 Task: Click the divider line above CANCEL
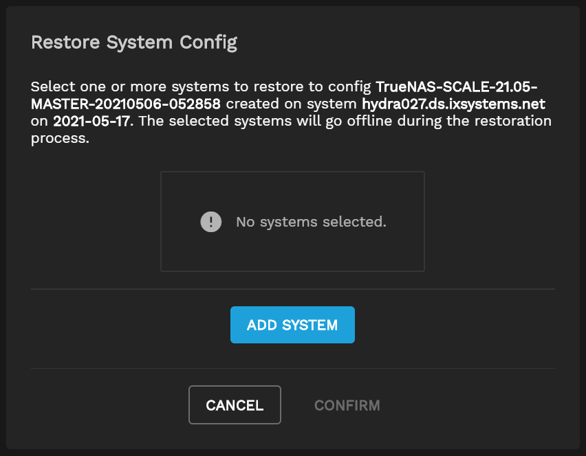point(292,368)
